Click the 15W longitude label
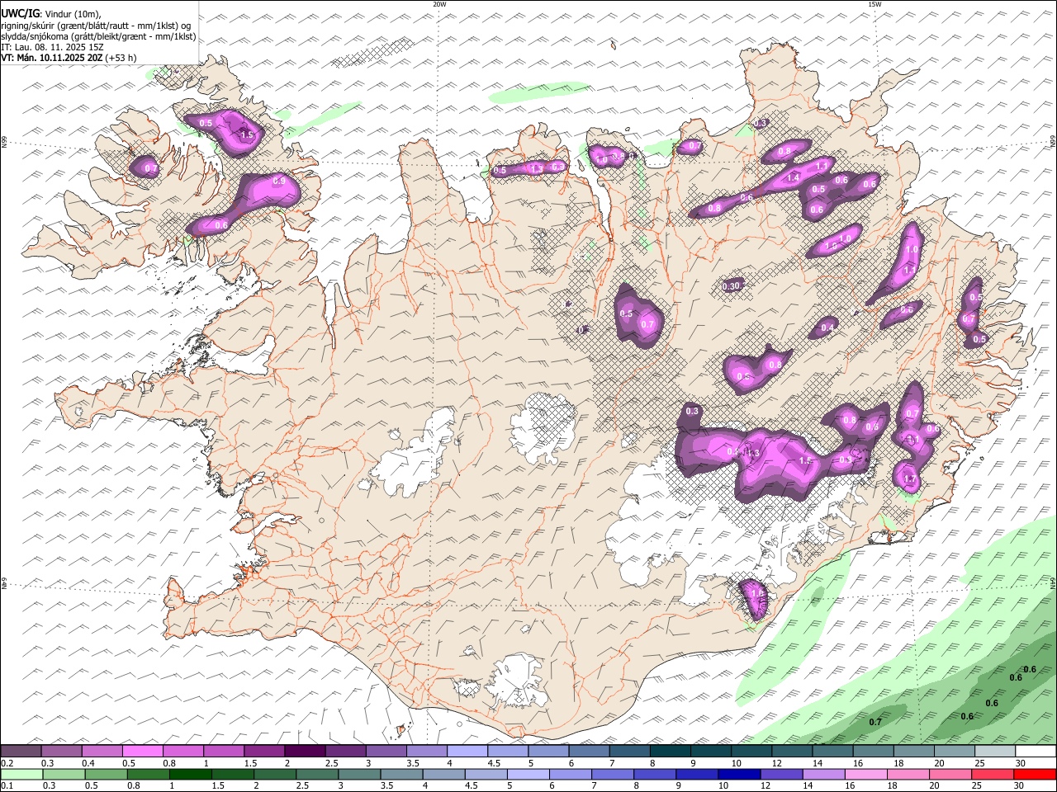Screen dimensions: 1057x792 [875, 4]
